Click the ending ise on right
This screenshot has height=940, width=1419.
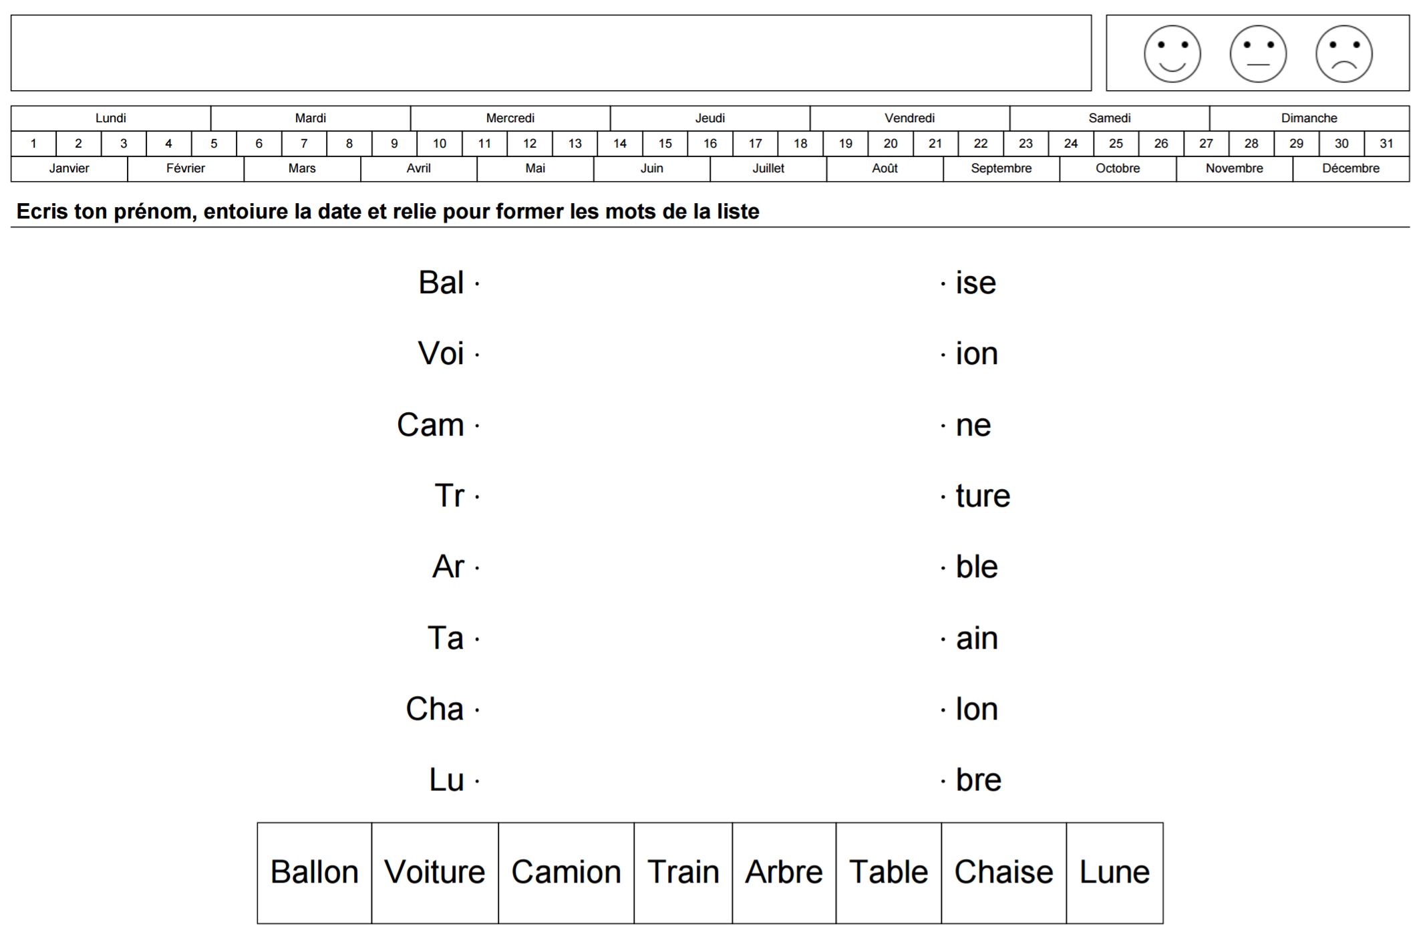point(975,283)
